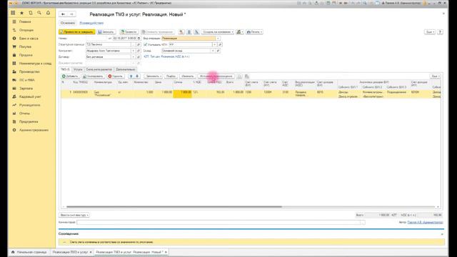Open Favorites star icon
The width and height of the screenshot is (457, 257).
[21, 13]
